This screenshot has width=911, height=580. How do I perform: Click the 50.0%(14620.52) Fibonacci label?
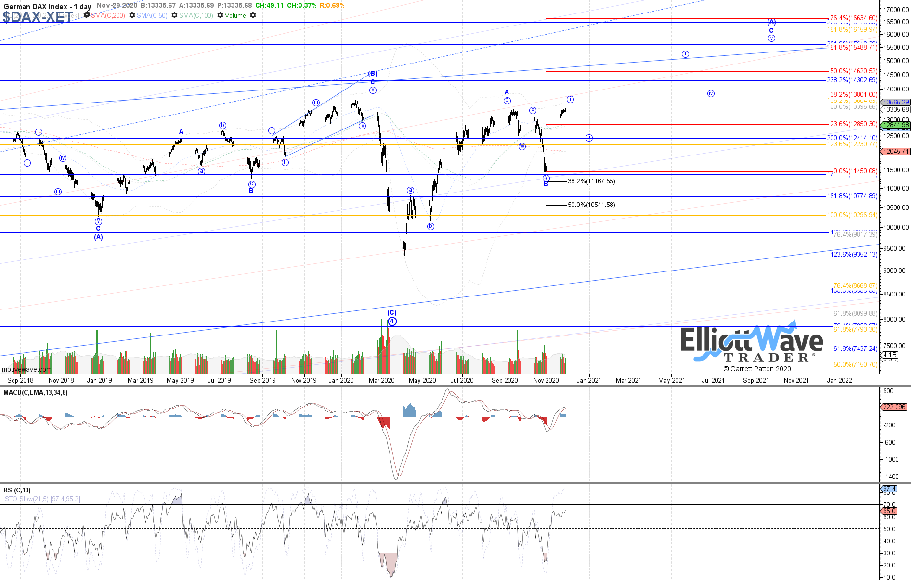pyautogui.click(x=853, y=71)
